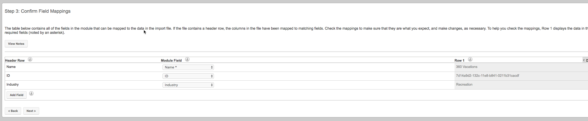Click the View Notes button
The image size is (588, 121).
tap(16, 44)
